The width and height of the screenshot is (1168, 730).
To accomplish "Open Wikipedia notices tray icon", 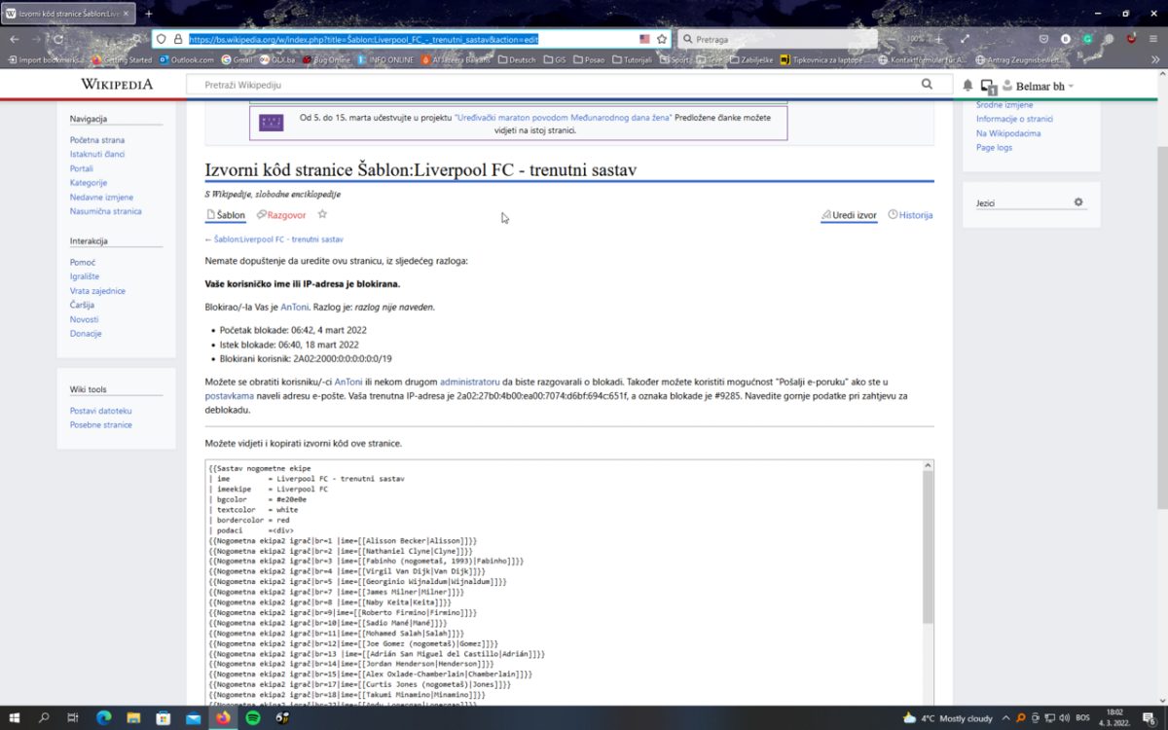I will point(988,87).
